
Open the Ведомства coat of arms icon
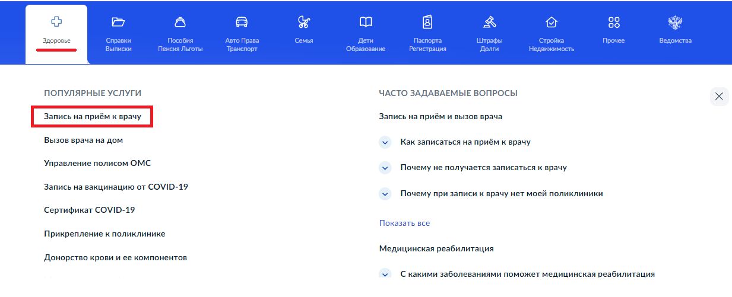[x=675, y=23]
